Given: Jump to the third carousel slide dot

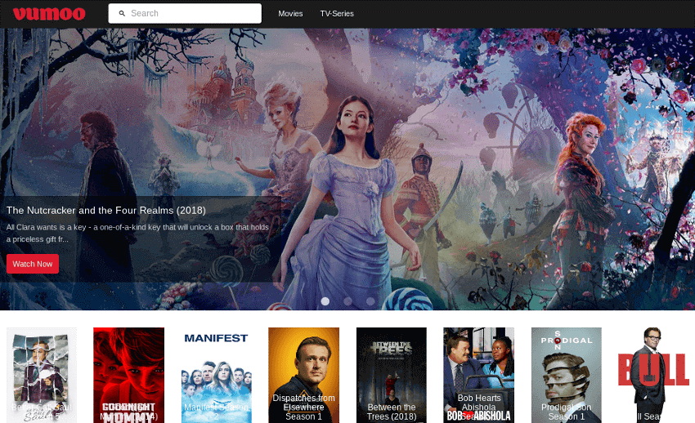Looking at the screenshot, I should (x=370, y=301).
